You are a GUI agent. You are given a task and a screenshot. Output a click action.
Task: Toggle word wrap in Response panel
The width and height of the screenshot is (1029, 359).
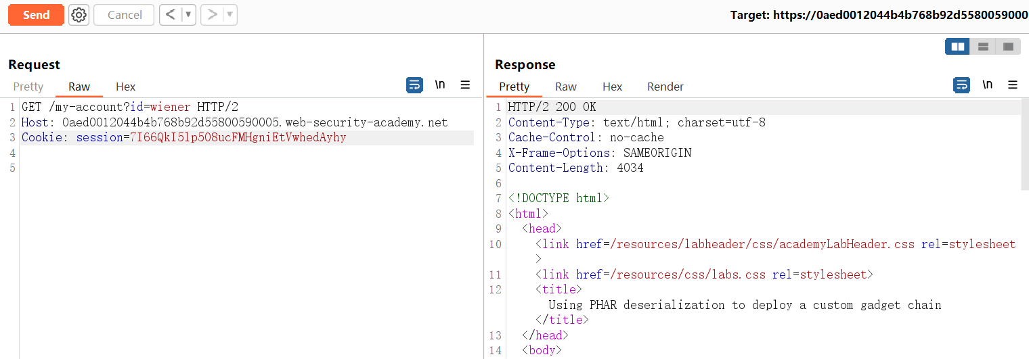click(961, 85)
